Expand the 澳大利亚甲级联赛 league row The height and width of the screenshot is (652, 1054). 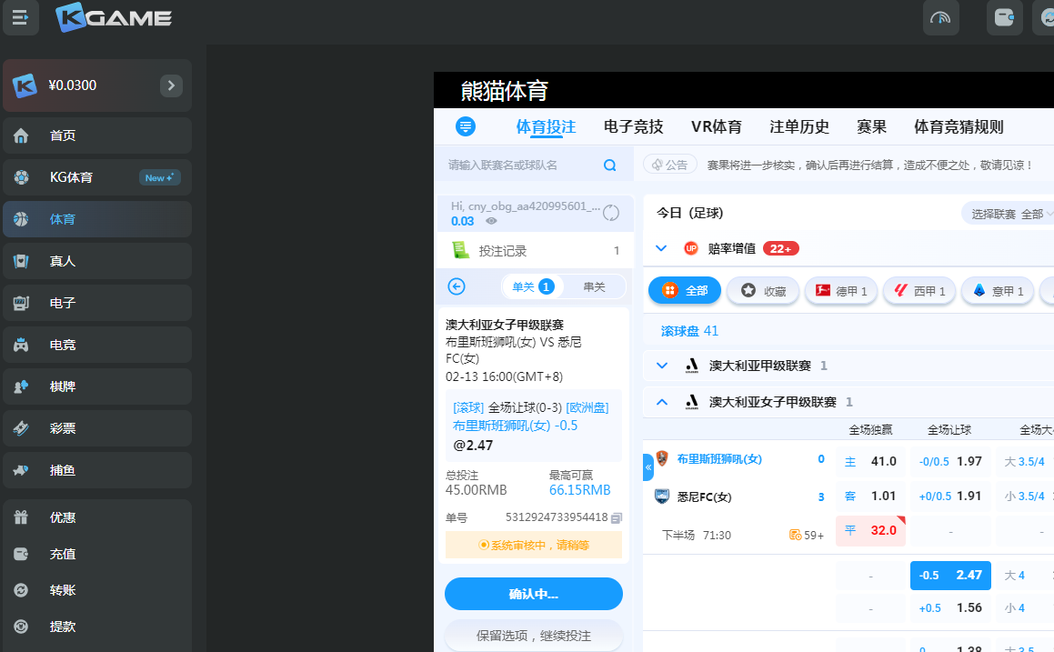tap(662, 366)
